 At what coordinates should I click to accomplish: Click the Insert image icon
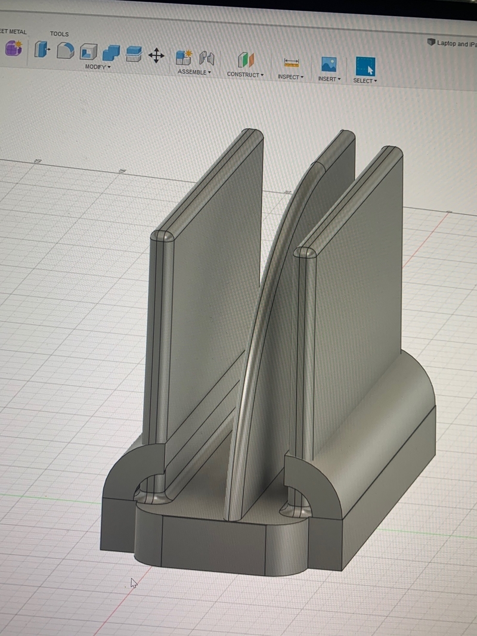pyautogui.click(x=329, y=64)
